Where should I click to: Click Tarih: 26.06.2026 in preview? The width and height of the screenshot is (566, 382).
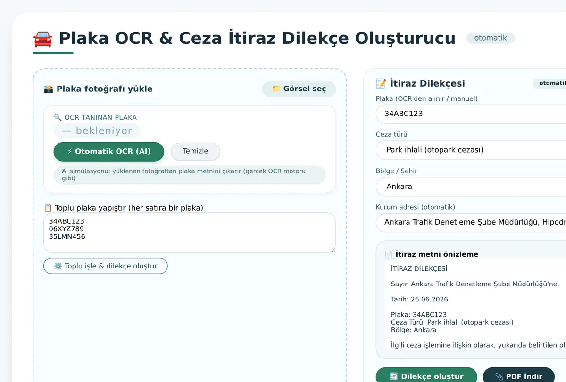[419, 300]
